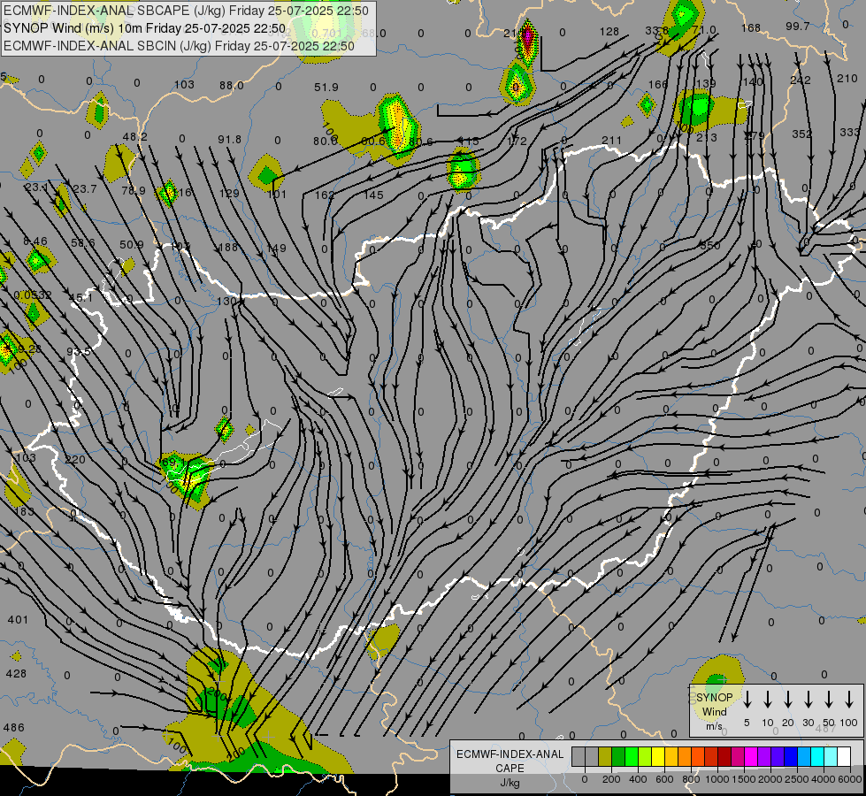Select the cyan swatch left of 4000 tick
The image size is (866, 796).
818,756
